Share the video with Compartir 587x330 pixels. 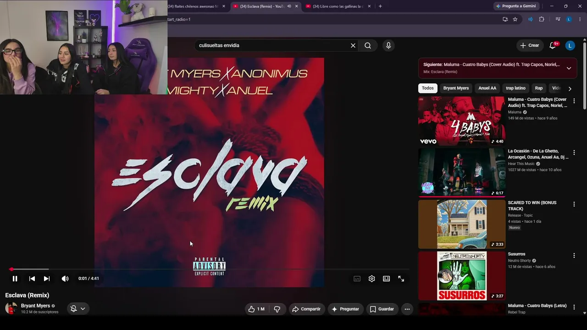307,309
